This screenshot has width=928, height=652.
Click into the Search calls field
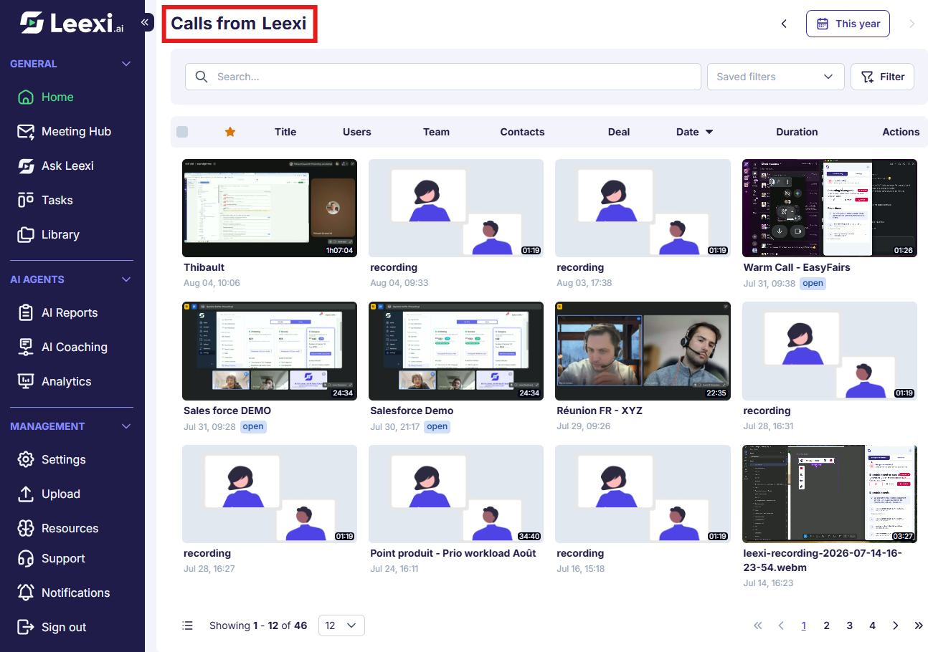[442, 77]
